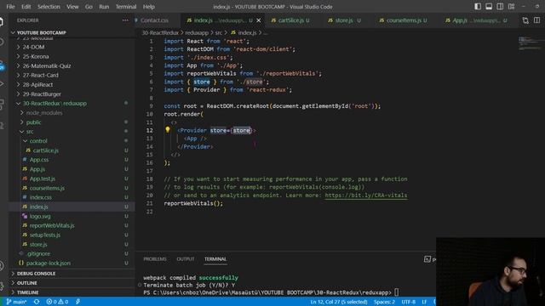Switch to the courseItems.js editor tab

click(404, 20)
